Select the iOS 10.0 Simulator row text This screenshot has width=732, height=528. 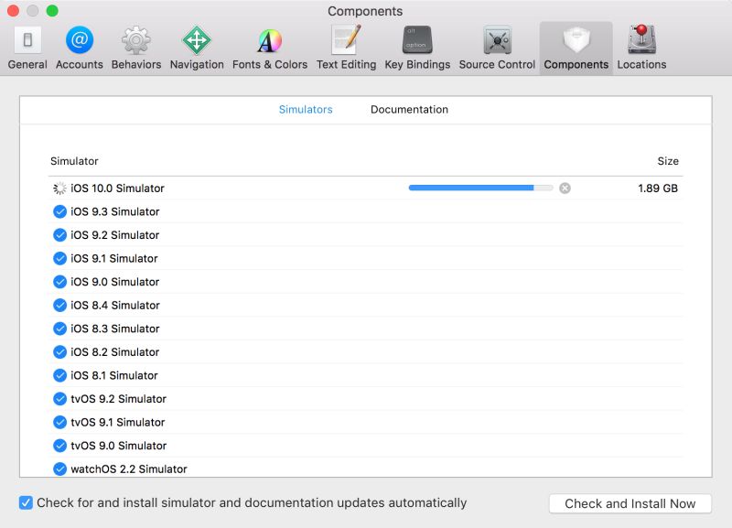(x=118, y=189)
